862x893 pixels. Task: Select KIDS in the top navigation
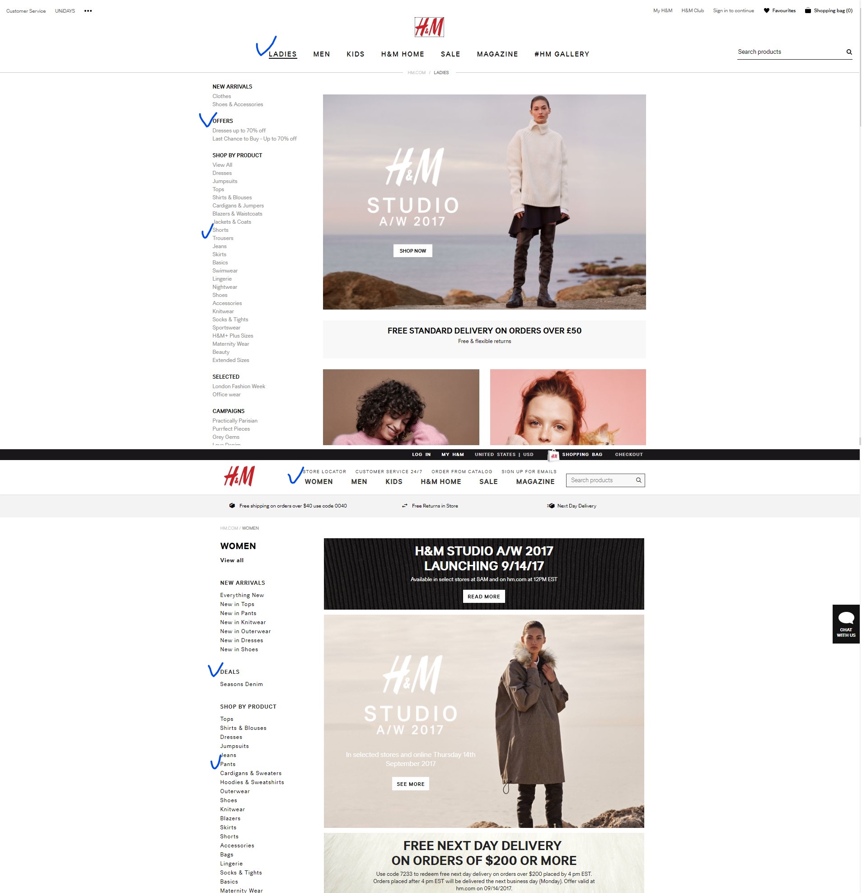(x=355, y=54)
